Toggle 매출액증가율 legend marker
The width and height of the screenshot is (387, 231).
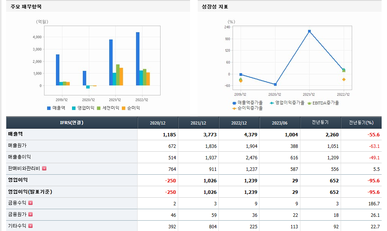[234, 103]
